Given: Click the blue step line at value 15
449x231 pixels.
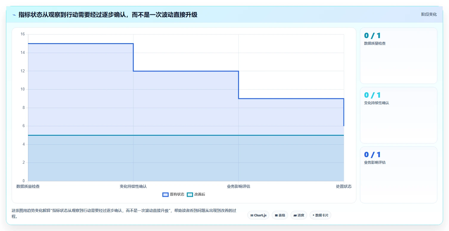Looking at the screenshot, I should tap(80, 43).
